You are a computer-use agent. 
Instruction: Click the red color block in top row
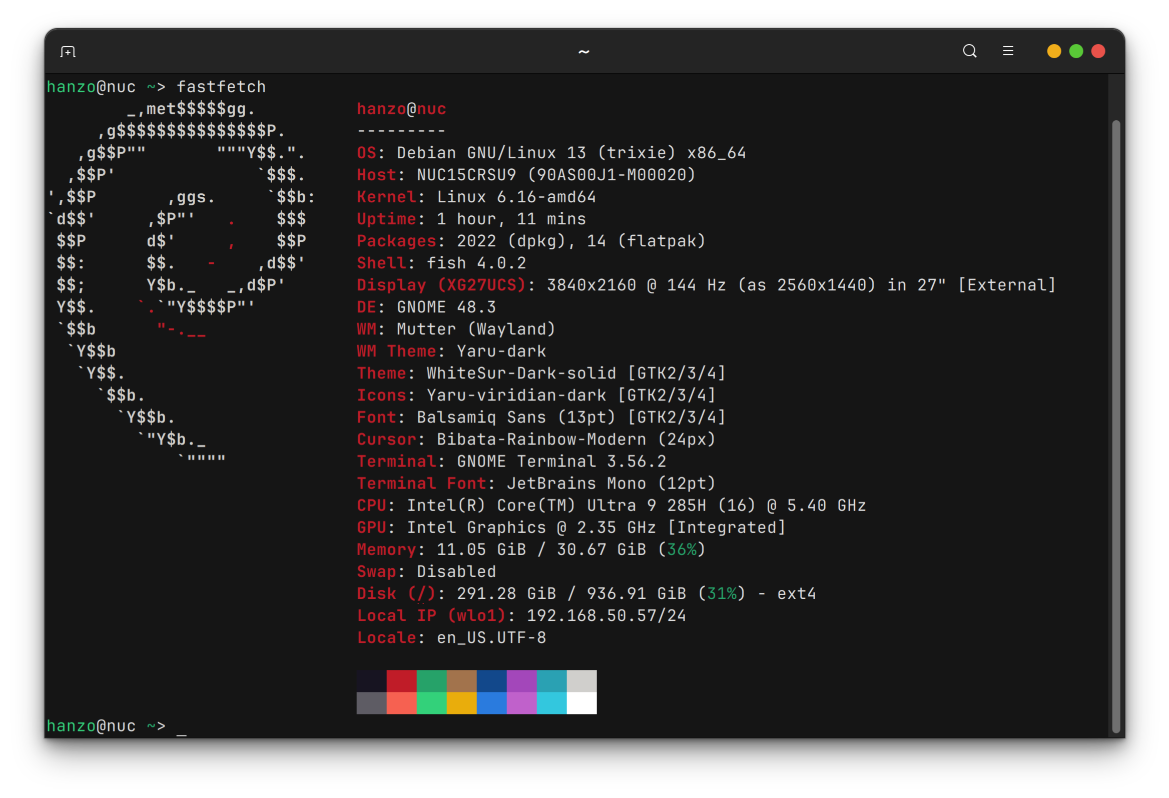click(401, 680)
